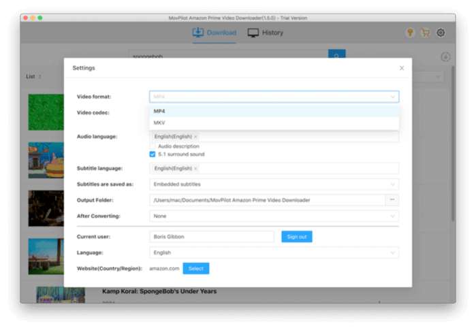Choose MKV from the format list

click(x=274, y=122)
